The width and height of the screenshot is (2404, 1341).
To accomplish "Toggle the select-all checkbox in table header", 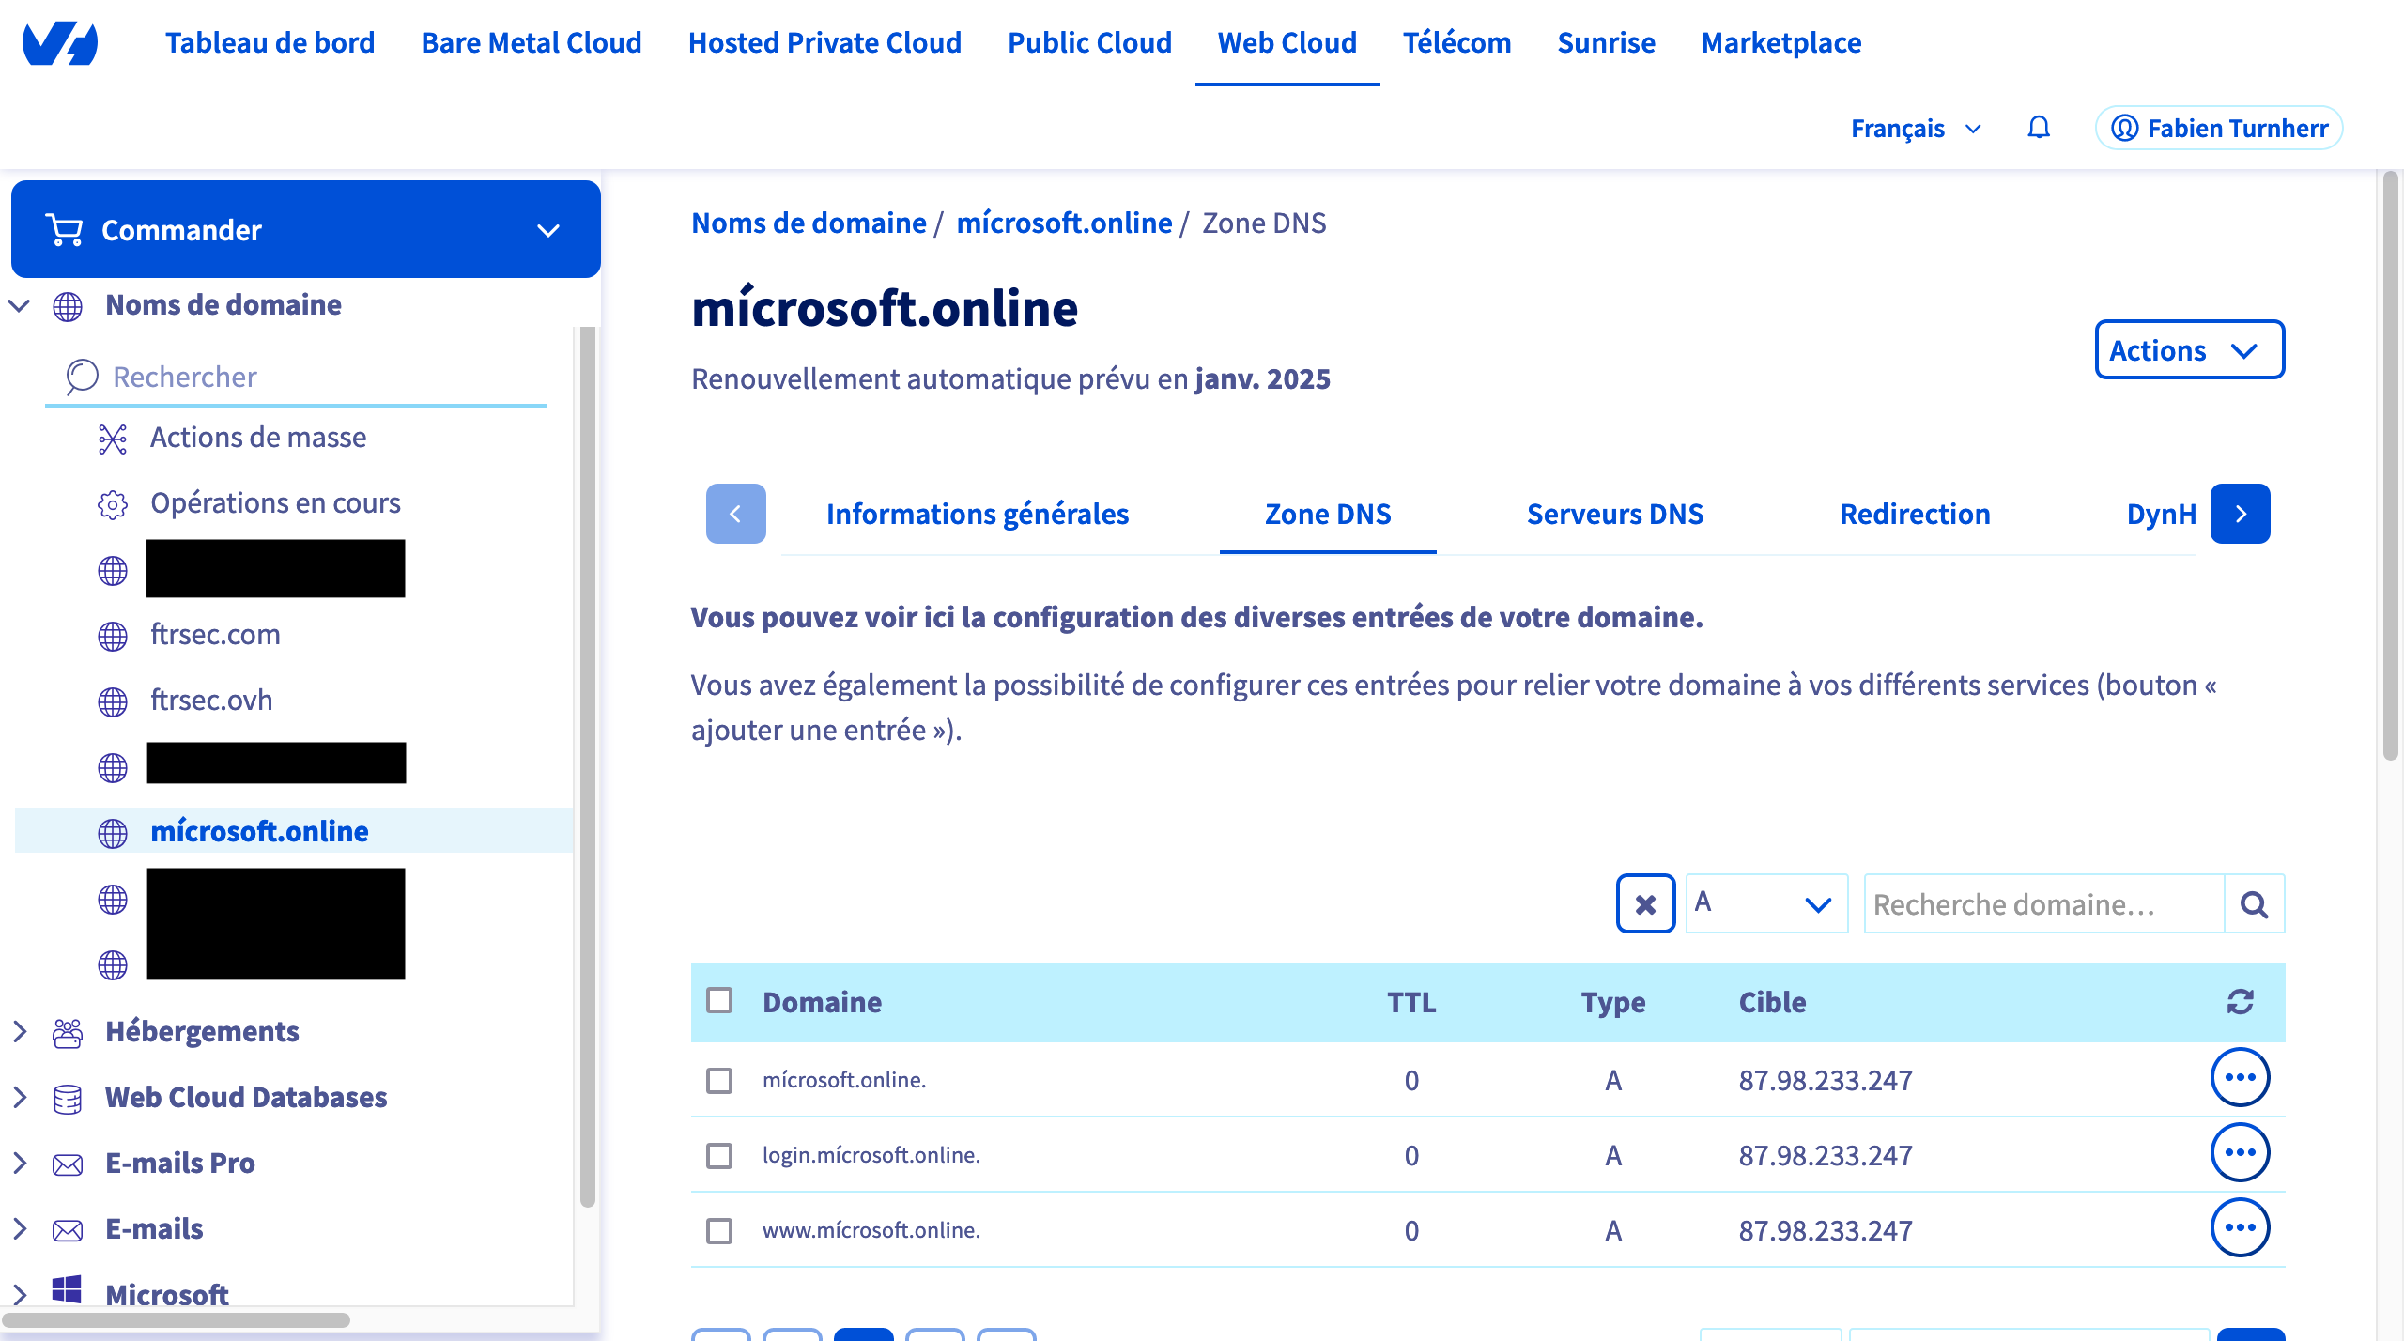I will [x=719, y=1001].
